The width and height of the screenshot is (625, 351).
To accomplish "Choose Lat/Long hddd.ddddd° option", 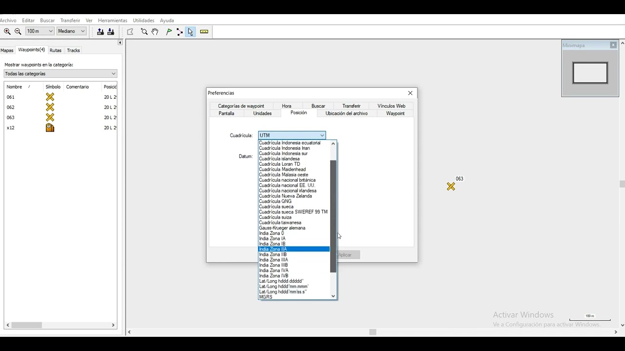I will point(294,281).
